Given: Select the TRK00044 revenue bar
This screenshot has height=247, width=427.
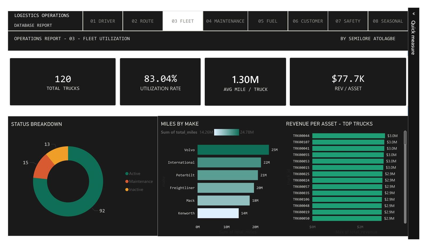Looking at the screenshot, I should [x=349, y=136].
